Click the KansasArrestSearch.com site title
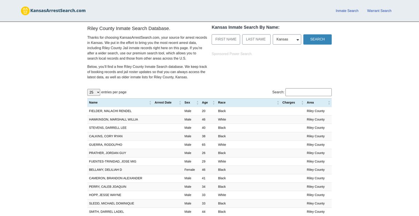The image size is (419, 216). [58, 10]
